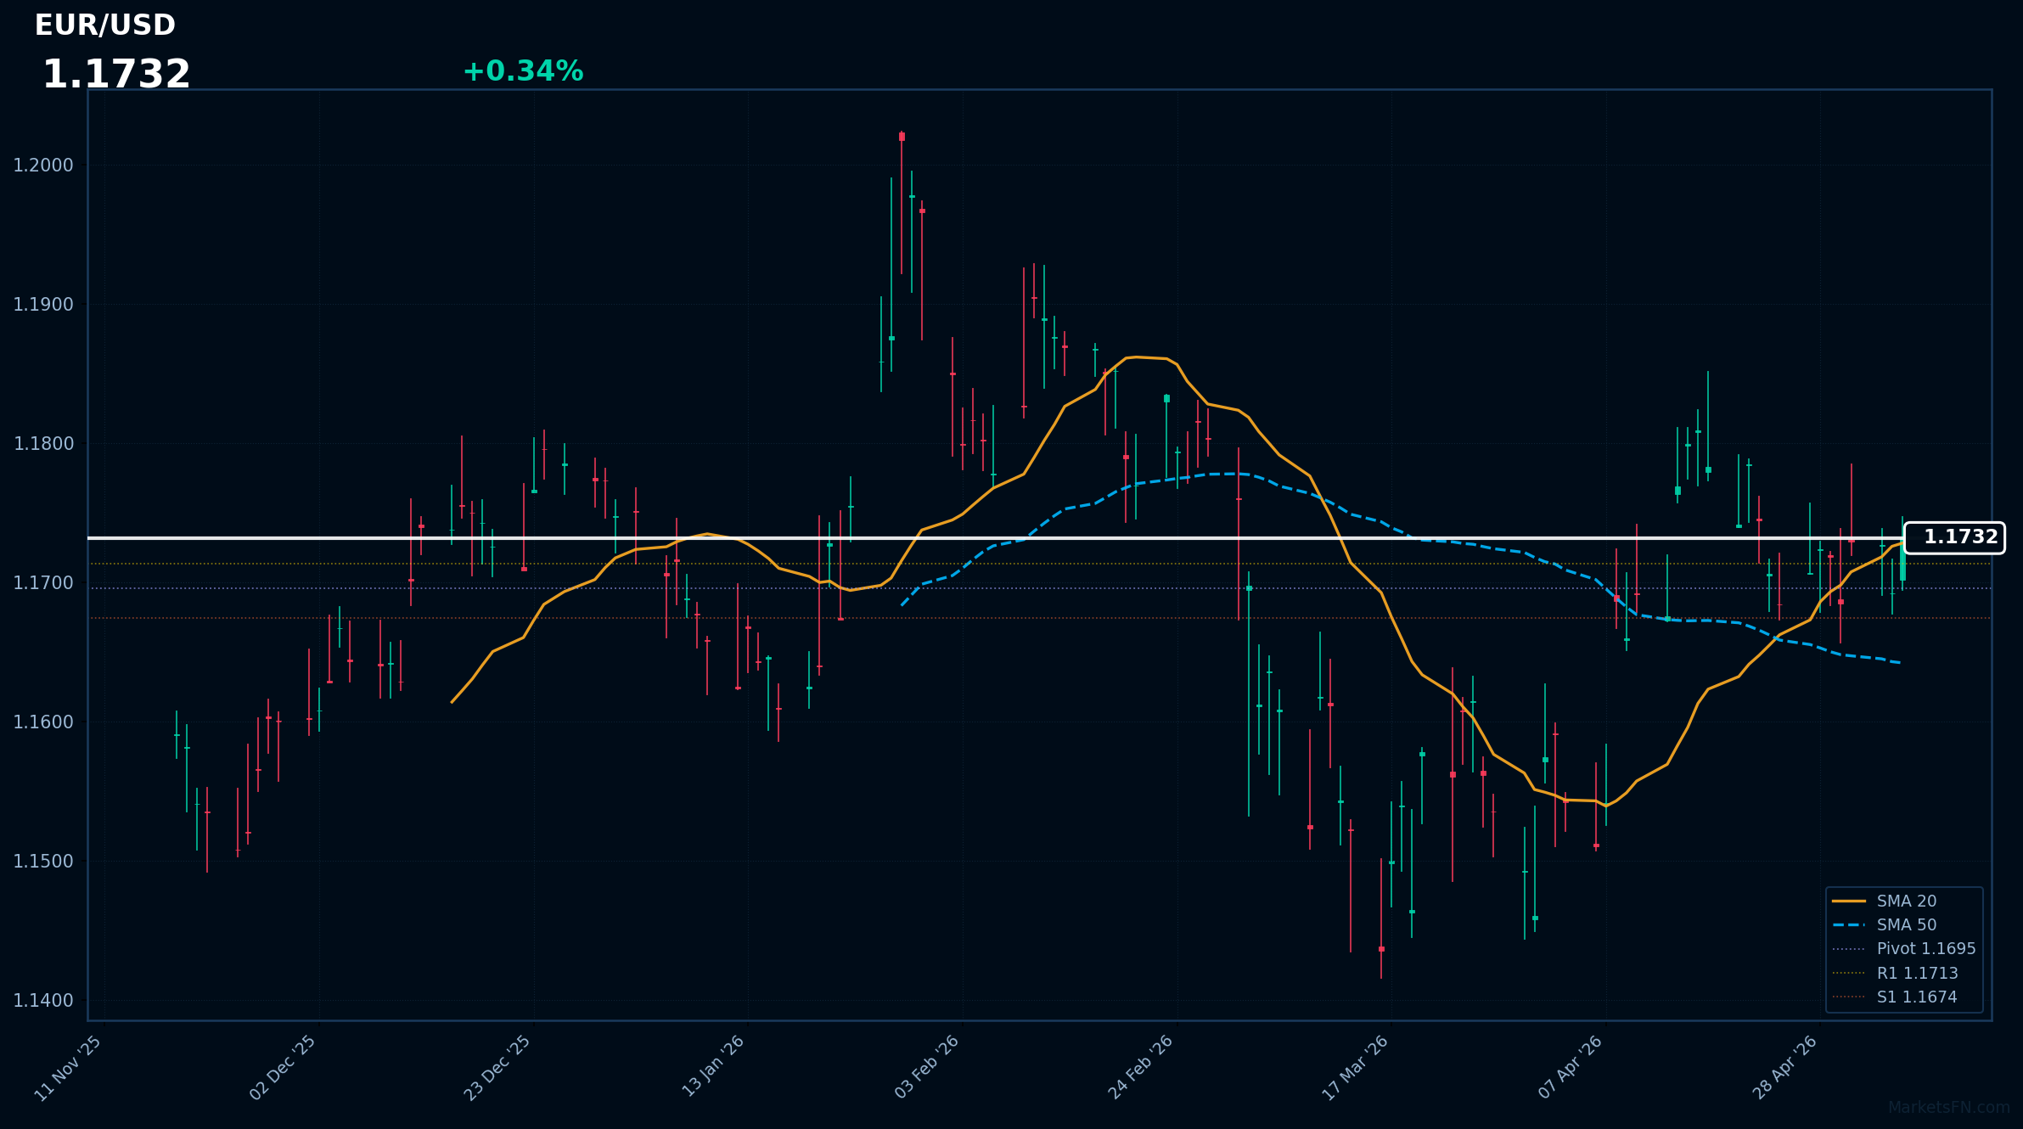Screen dimensions: 2023x1129
Task: Click the orange SMA 20 line swatch in legend
Action: coord(1849,901)
